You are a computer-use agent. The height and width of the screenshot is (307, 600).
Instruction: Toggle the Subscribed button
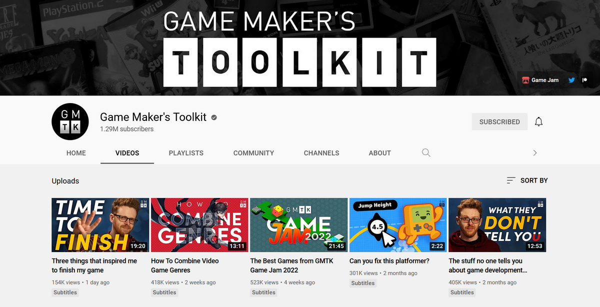click(x=499, y=121)
